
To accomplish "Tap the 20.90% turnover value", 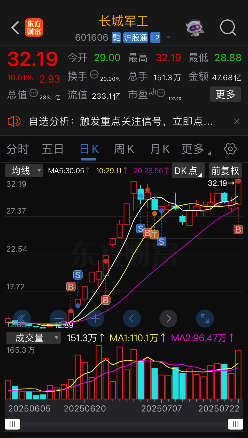I will pos(110,79).
